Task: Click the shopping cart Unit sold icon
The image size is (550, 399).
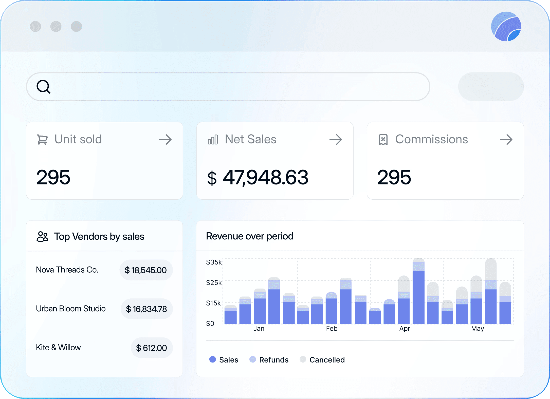Action: [x=42, y=140]
